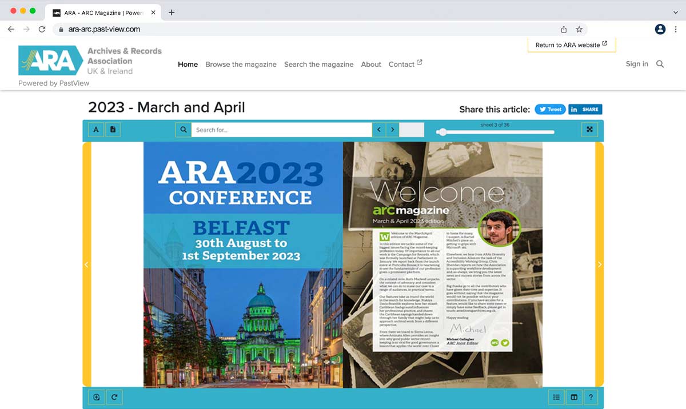Click the sheet navigation slider handle
686x409 pixels.
441,132
